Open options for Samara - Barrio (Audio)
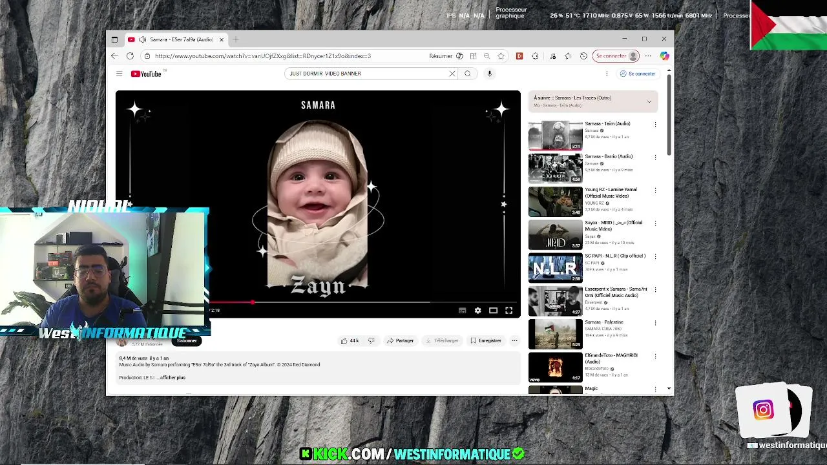 click(655, 157)
